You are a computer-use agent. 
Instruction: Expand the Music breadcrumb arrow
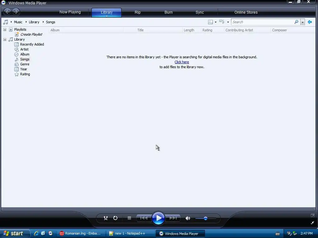click(11, 22)
